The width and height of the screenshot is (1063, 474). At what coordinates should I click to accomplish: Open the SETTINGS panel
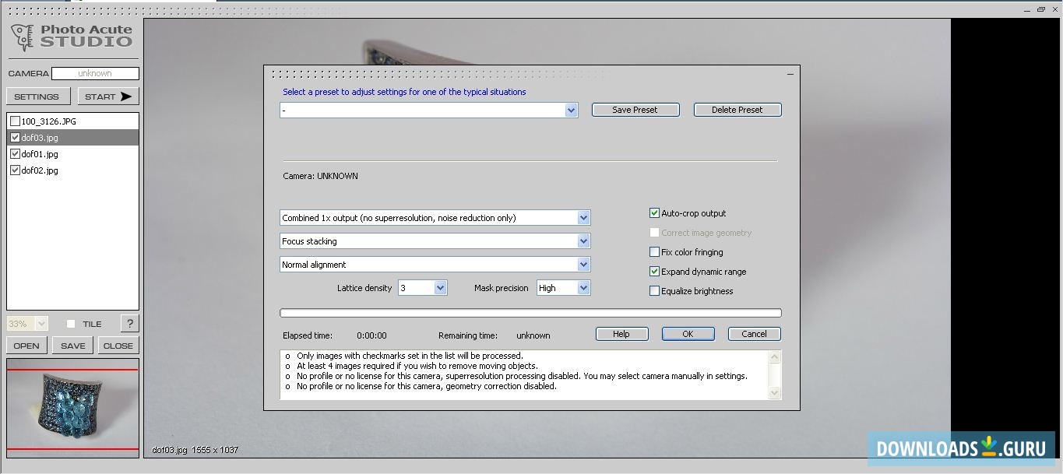pyautogui.click(x=37, y=97)
